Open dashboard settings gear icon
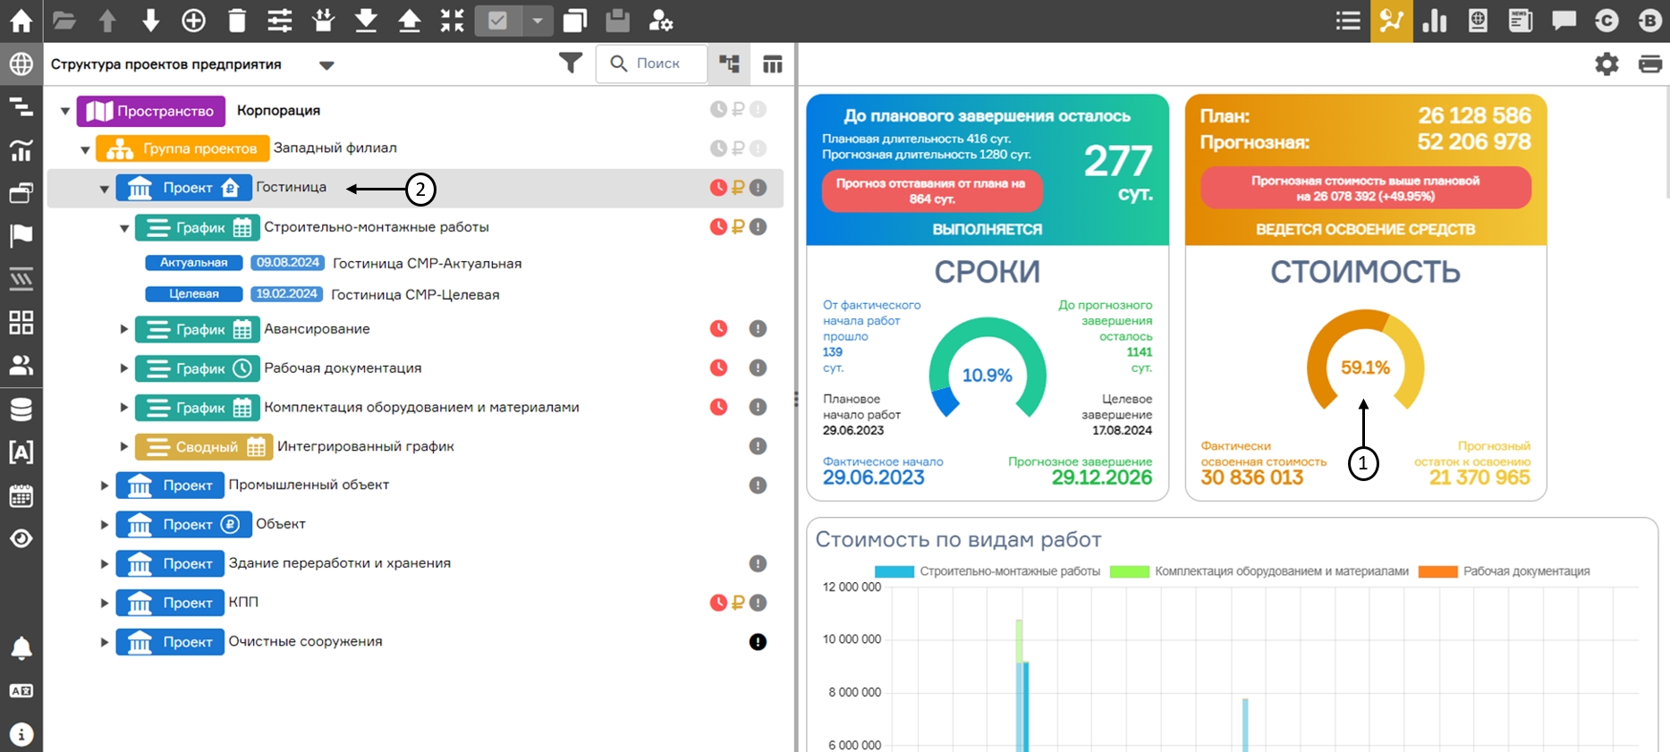 [x=1606, y=64]
